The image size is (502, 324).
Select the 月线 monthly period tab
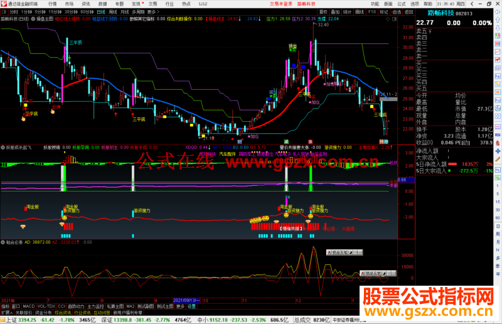pos(124,12)
